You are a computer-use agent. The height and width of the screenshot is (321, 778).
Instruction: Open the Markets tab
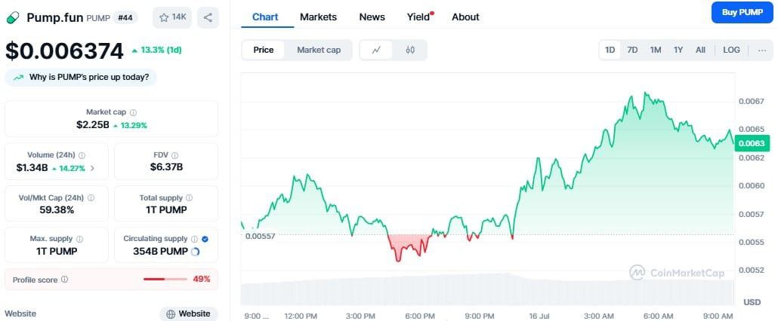(318, 17)
